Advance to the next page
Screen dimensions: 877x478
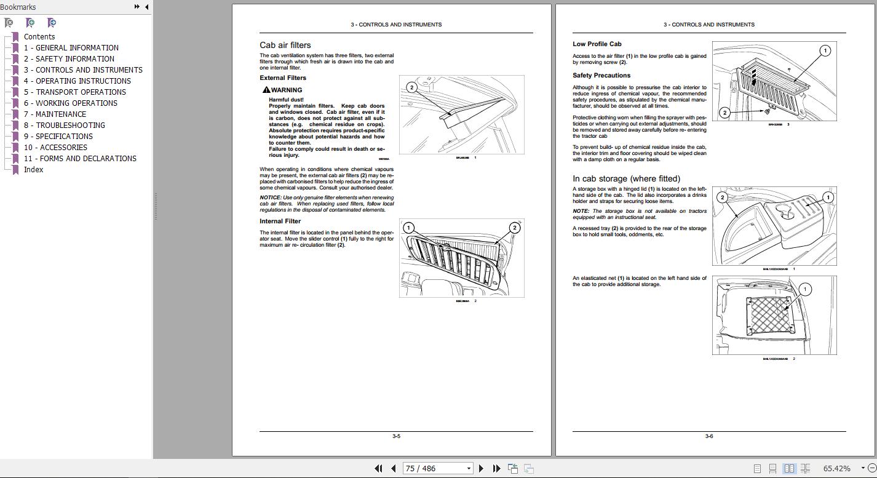point(481,468)
